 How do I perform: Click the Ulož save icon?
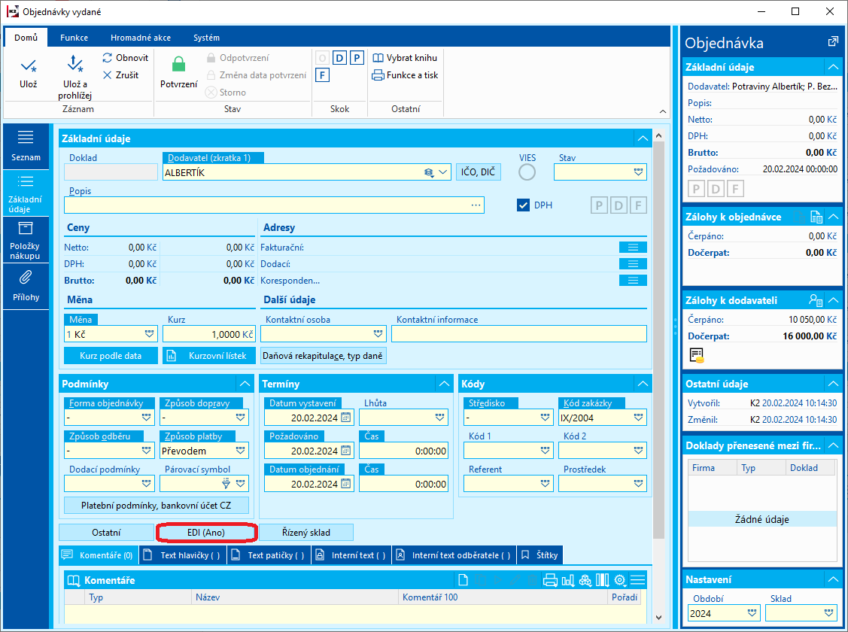(x=28, y=66)
